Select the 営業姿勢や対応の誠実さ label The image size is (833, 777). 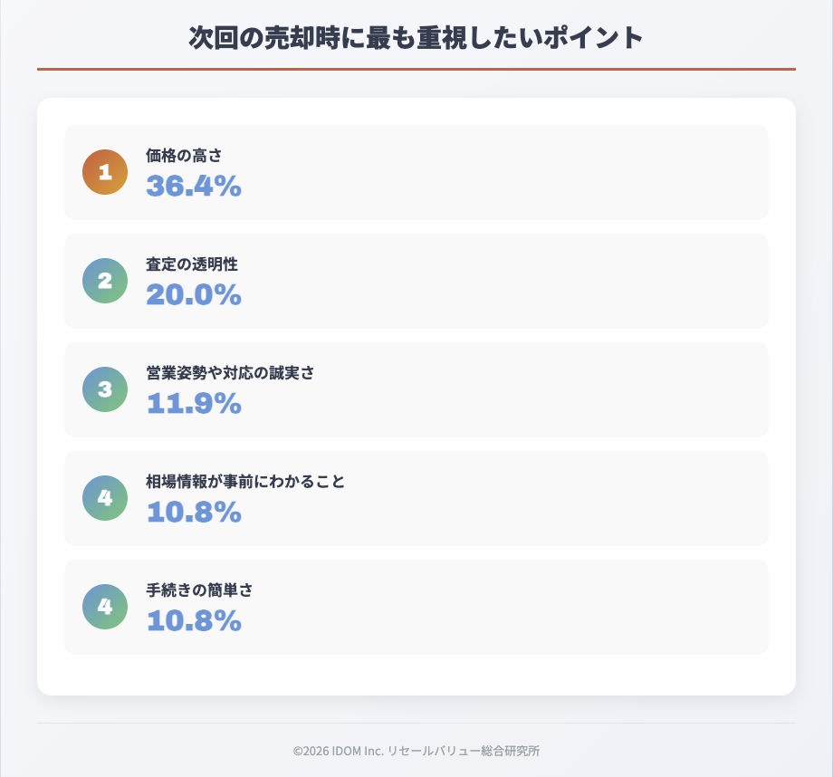coord(230,373)
